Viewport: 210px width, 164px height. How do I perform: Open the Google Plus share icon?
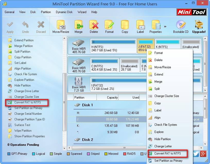[x=203, y=154]
